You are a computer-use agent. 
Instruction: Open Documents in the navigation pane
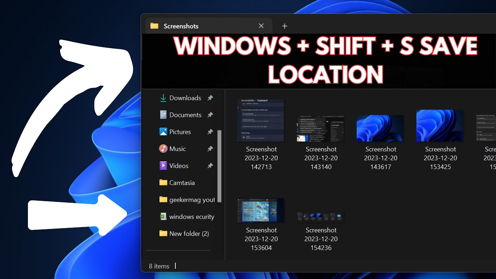[x=185, y=115]
